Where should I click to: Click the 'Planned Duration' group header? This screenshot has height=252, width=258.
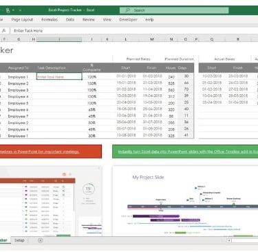point(179,59)
